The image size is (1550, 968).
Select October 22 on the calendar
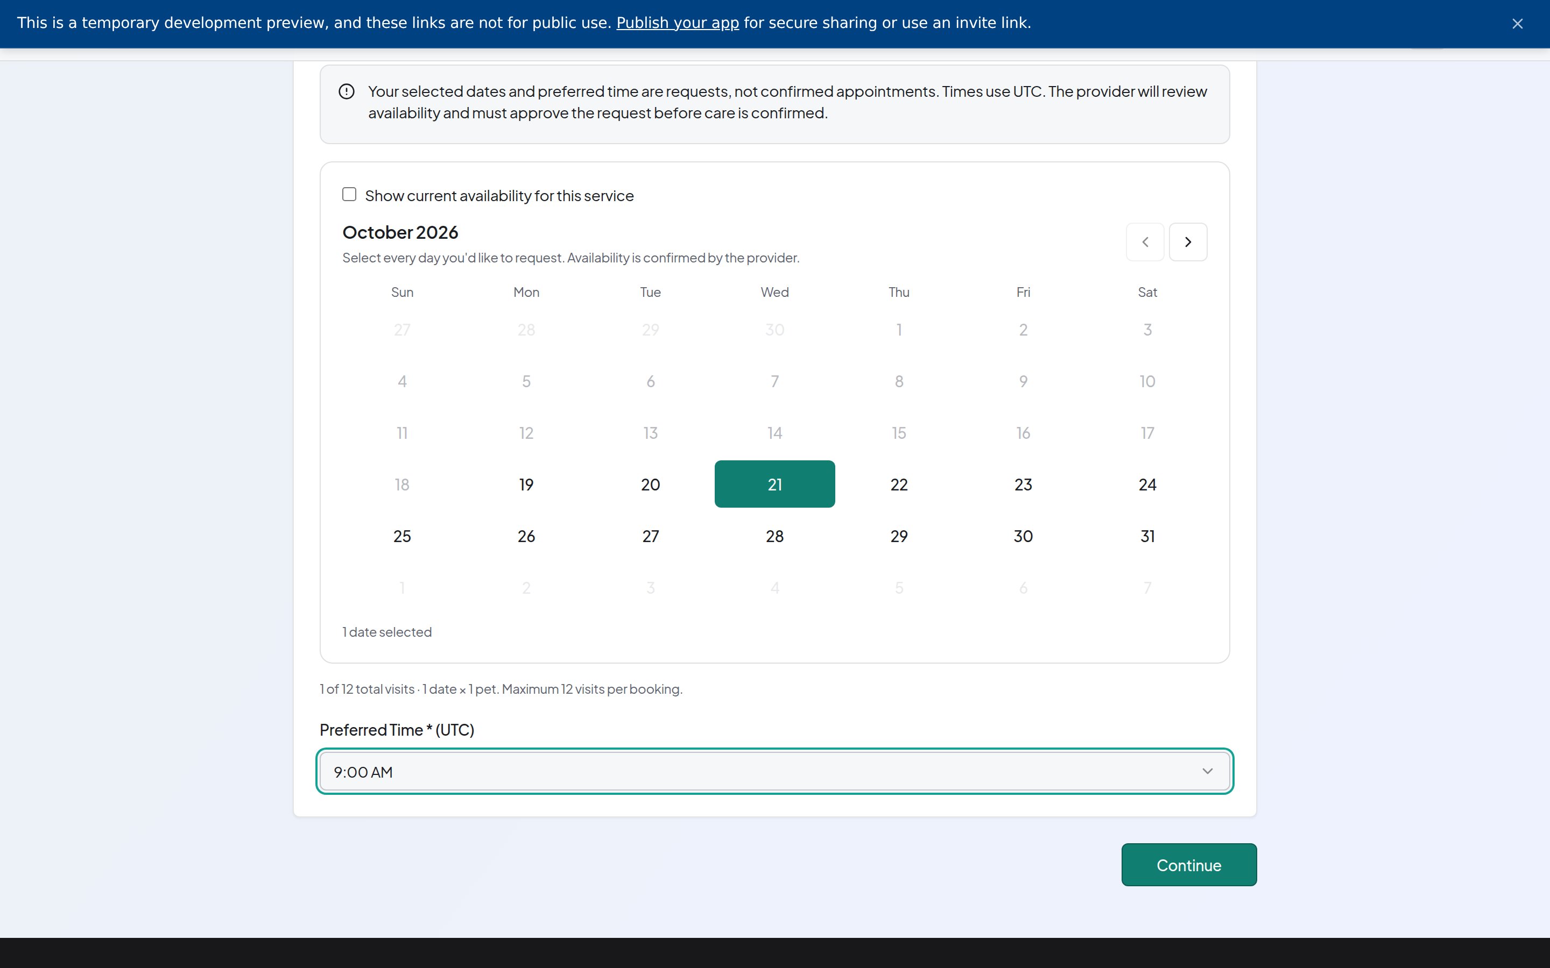(899, 484)
